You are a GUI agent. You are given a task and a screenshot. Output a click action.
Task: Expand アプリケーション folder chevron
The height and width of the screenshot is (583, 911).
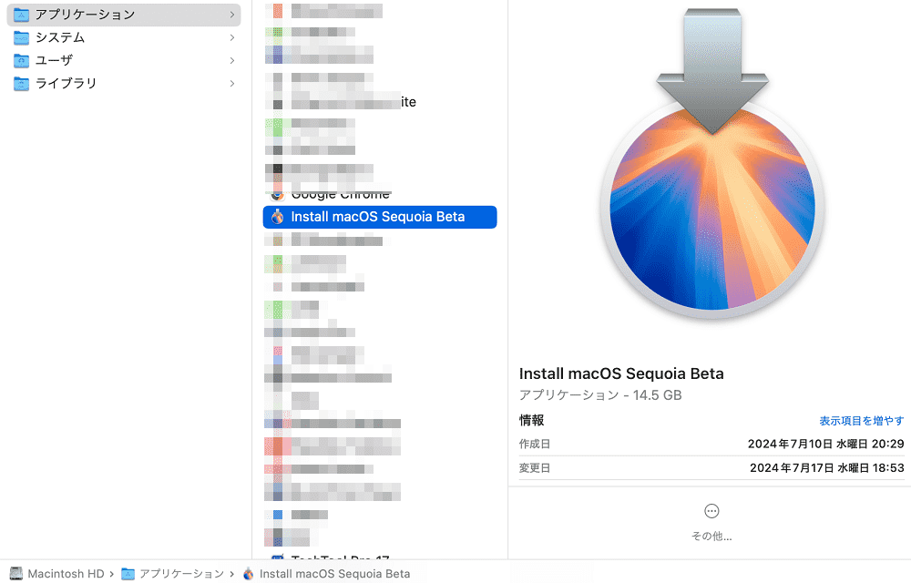[x=231, y=15]
